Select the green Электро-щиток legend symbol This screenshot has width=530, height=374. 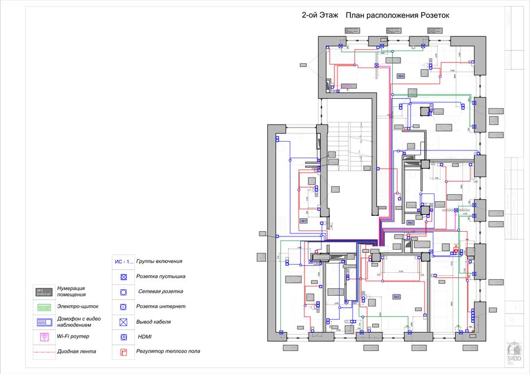44,307
